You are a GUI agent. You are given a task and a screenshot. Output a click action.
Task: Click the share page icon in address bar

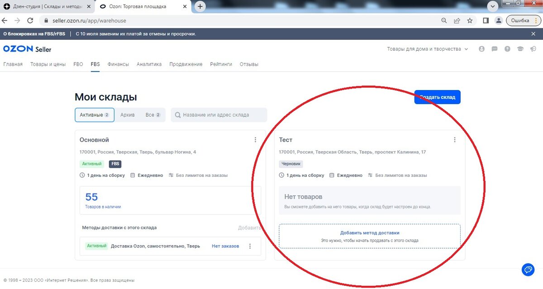457,20
